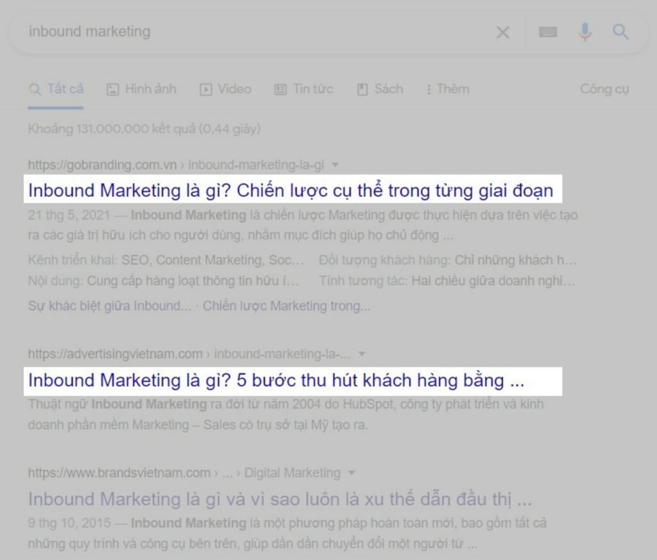657x560 pixels.
Task: Select the Tất cả tab
Action: point(56,89)
